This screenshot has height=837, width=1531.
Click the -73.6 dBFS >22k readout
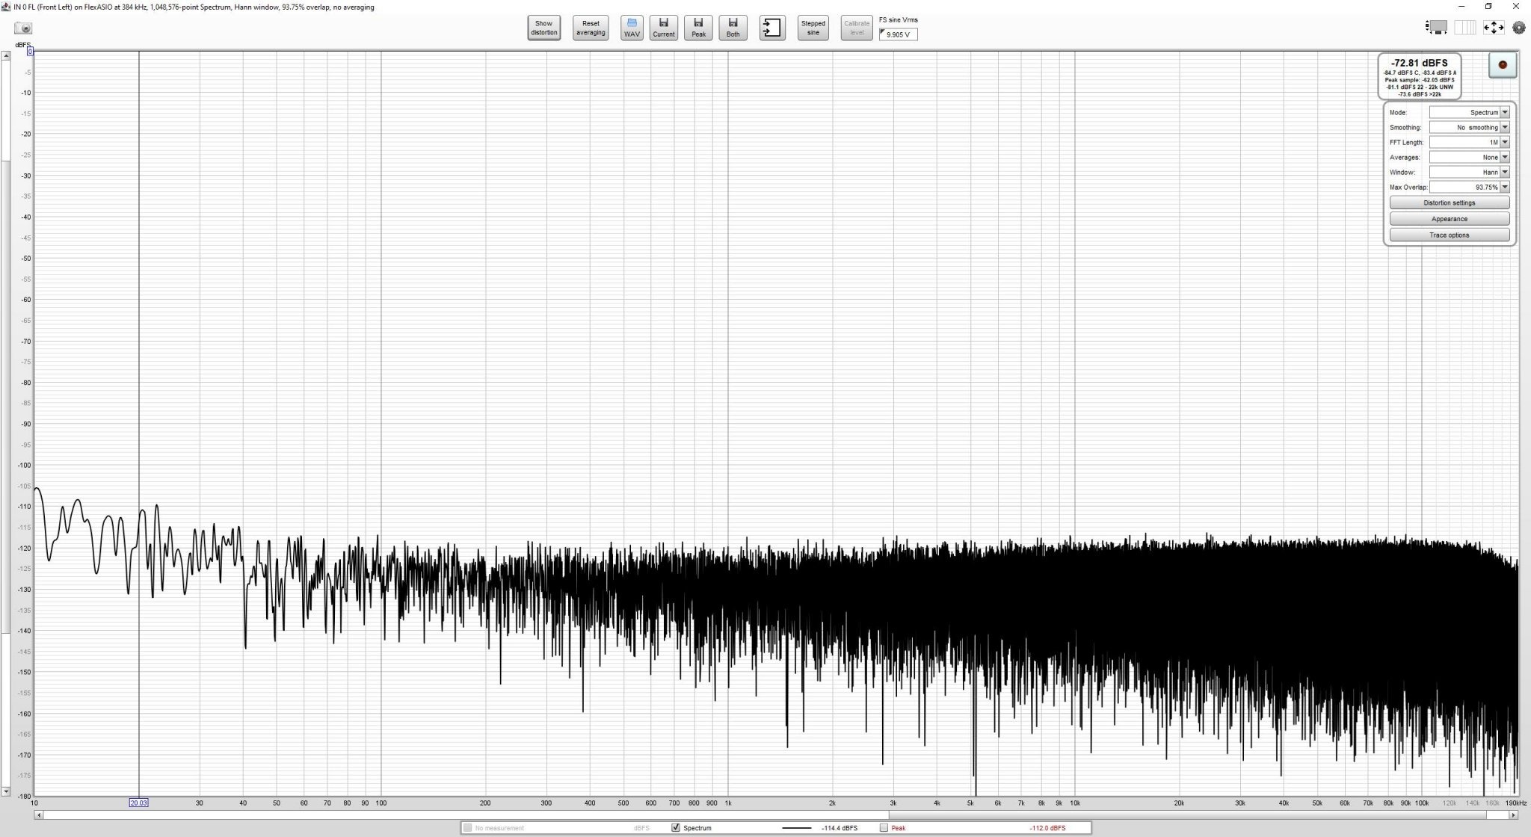[1419, 94]
